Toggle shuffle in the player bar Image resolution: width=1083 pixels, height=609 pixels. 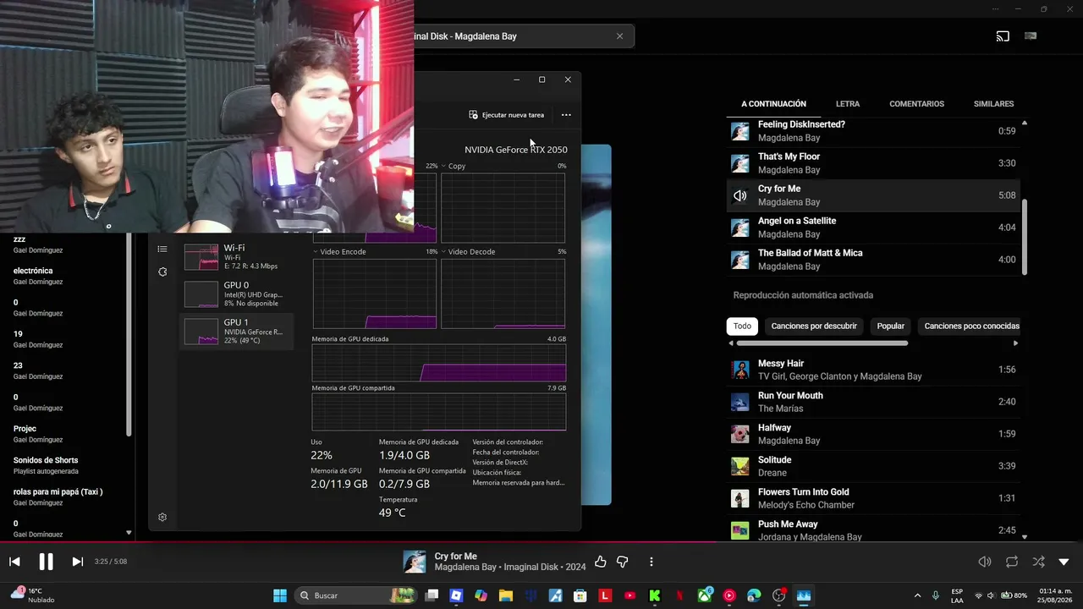[x=1038, y=562]
